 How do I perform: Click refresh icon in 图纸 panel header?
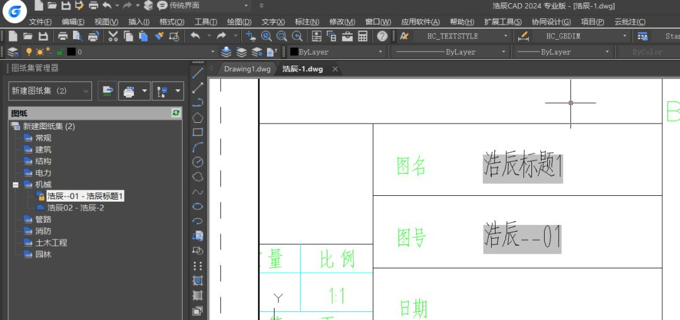pyautogui.click(x=176, y=113)
